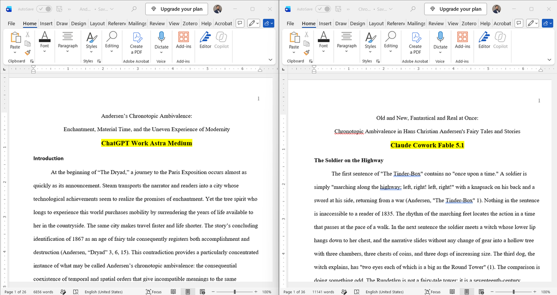
Task: Click the 'ChatGPT Work Astra Medium' highlighted heading
Action: pos(147,143)
